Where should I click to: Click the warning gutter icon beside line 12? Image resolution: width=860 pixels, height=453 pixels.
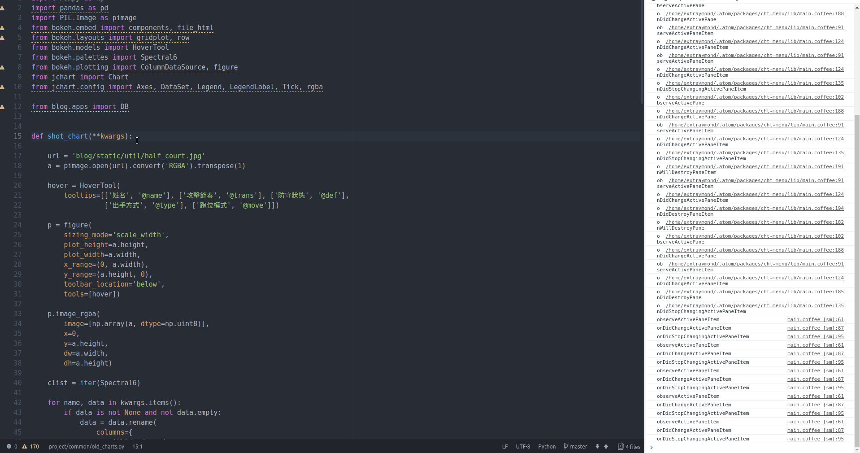(3, 107)
